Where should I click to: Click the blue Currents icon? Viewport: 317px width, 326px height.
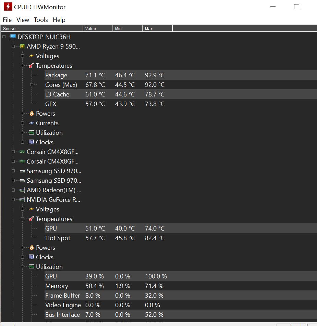click(x=31, y=123)
